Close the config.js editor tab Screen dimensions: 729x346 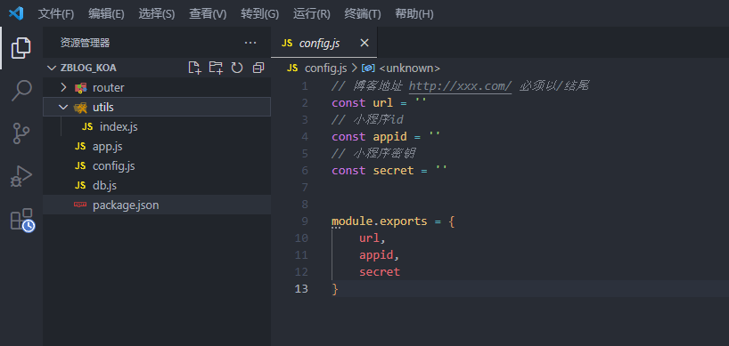364,43
